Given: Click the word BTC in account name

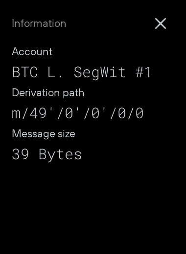Looking at the screenshot, I should (x=25, y=72).
